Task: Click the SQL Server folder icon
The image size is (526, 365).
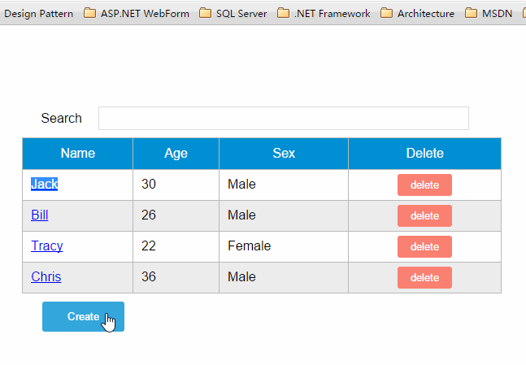Action: click(x=206, y=14)
